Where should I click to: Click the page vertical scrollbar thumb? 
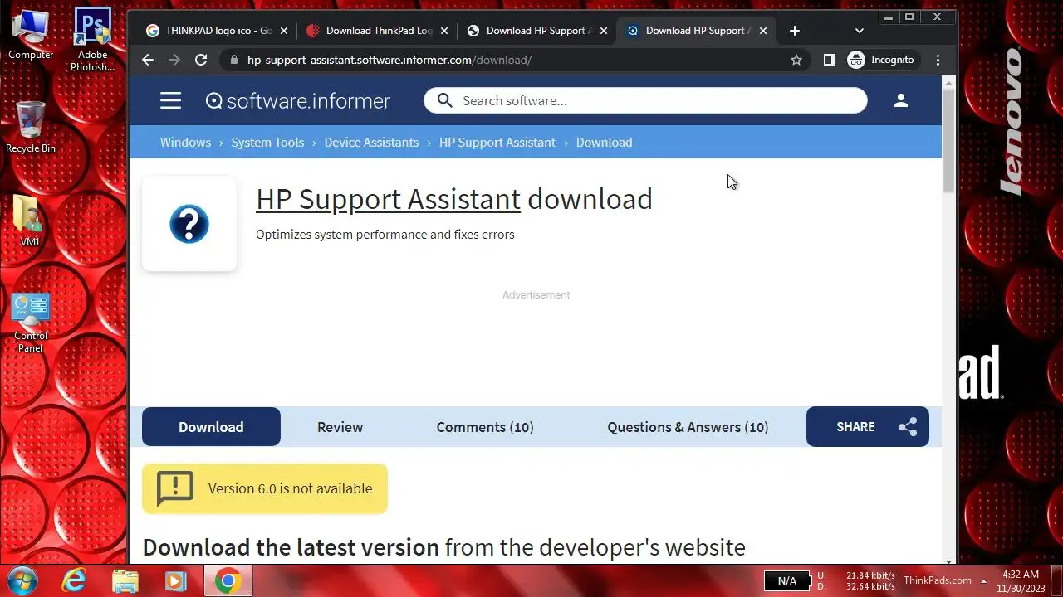(x=949, y=141)
